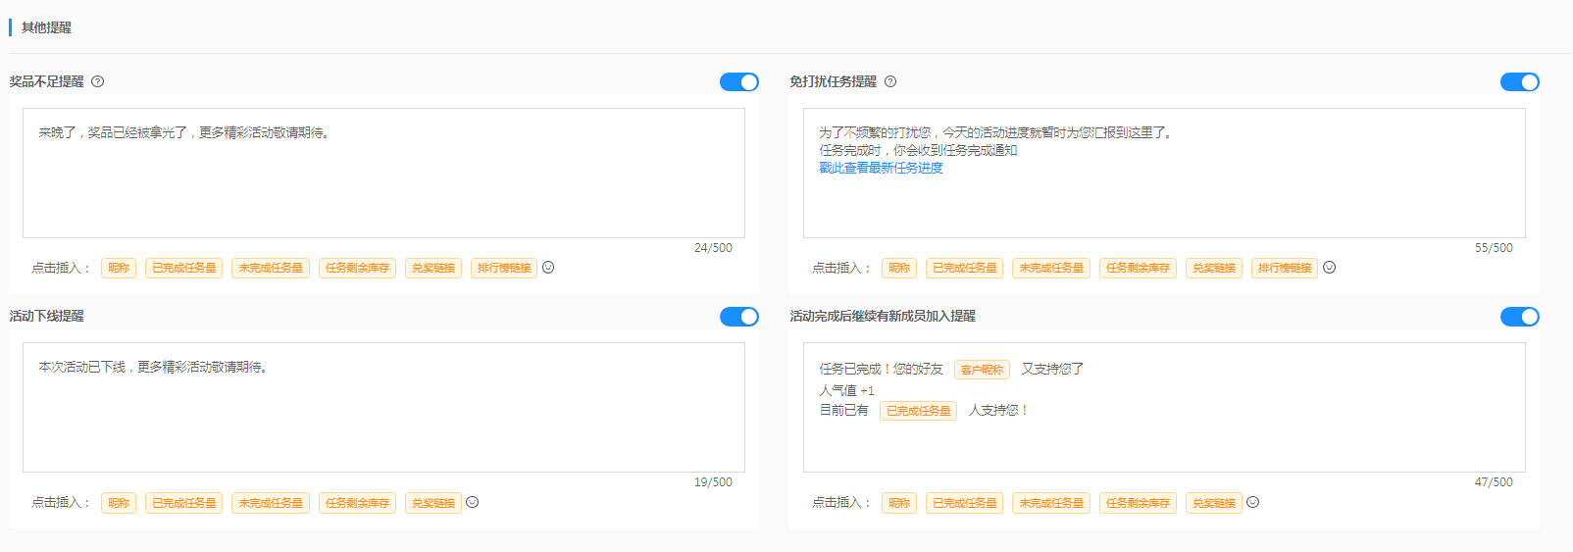Insert 昵称 tag in 新成员加入提醒 section

click(899, 503)
